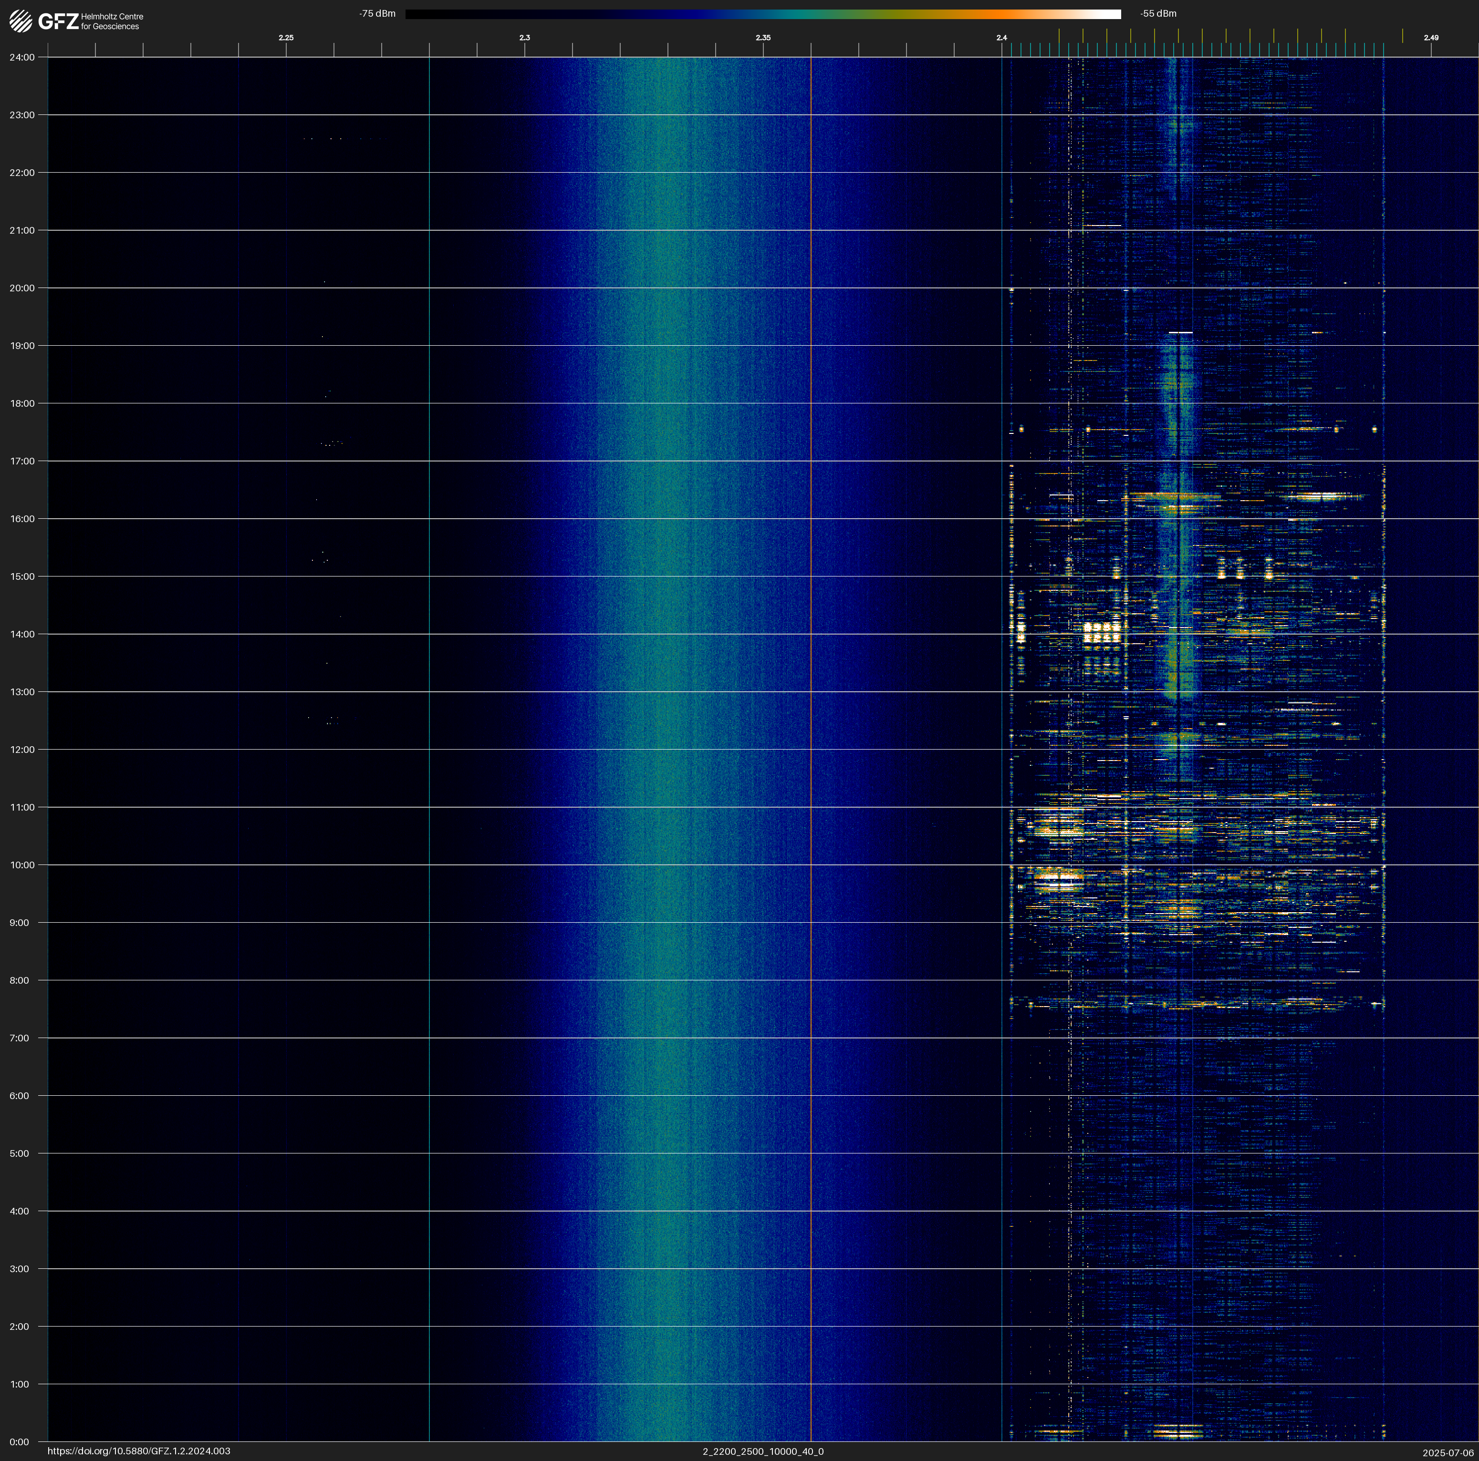The height and width of the screenshot is (1461, 1479).
Task: Select the 12:00 time axis label
Action: click(22, 750)
